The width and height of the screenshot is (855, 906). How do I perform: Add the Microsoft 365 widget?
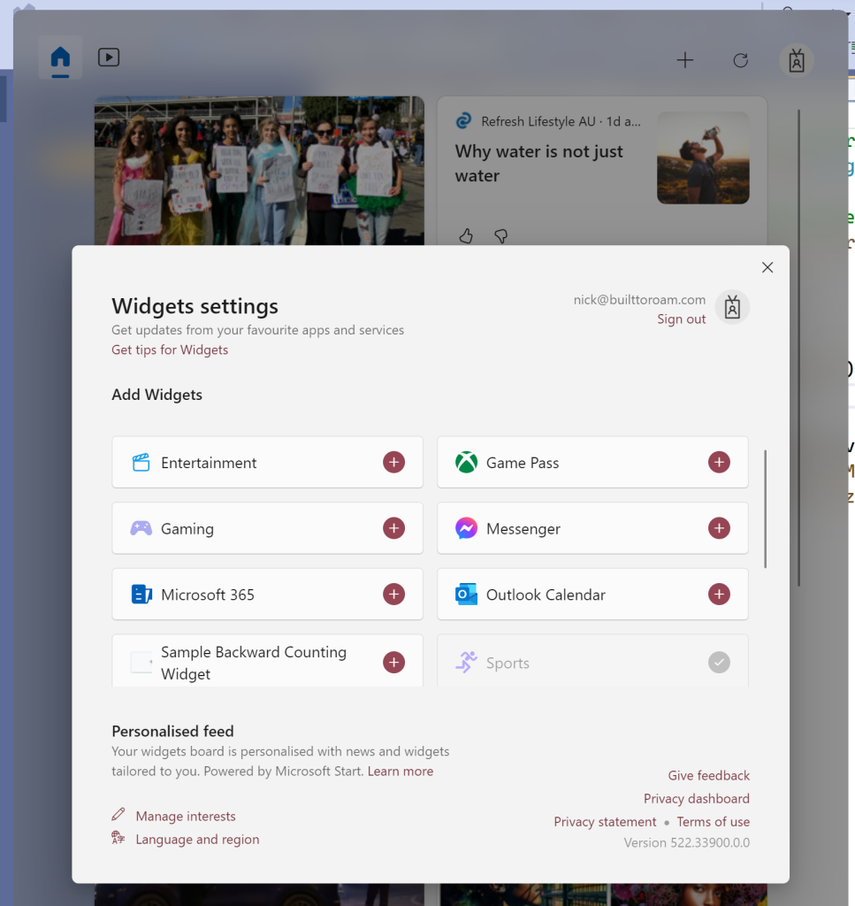pos(393,594)
